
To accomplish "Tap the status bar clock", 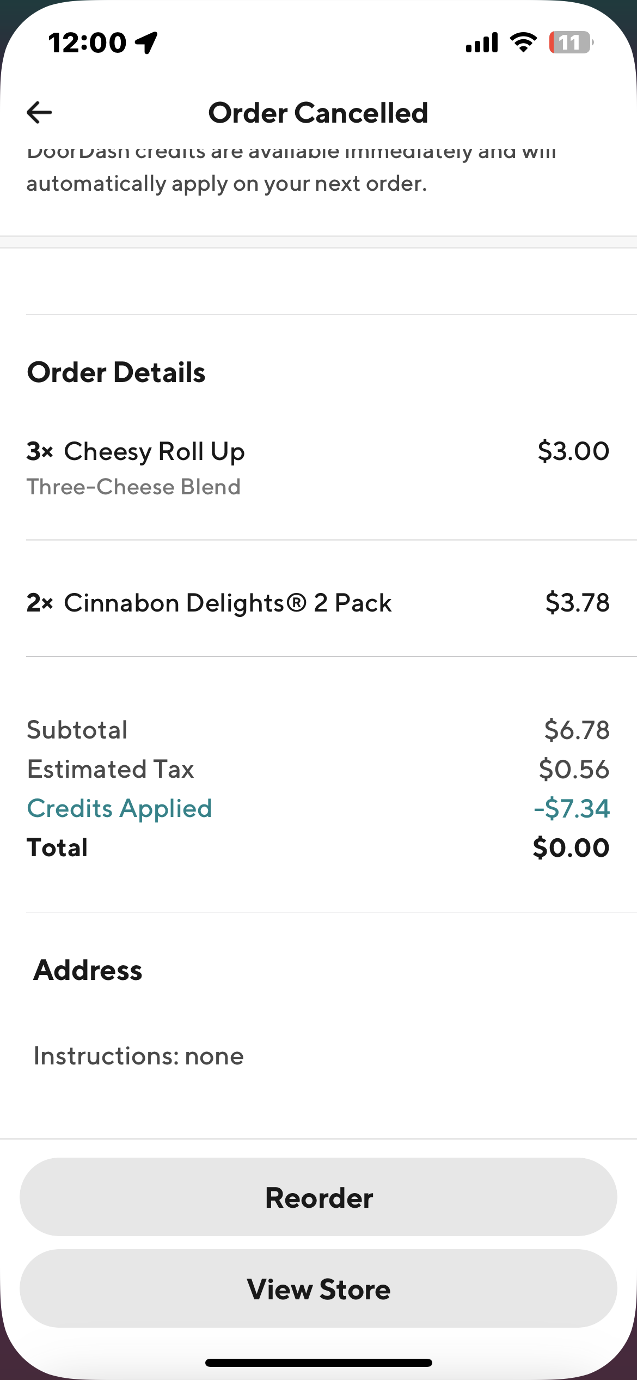I will click(x=87, y=43).
